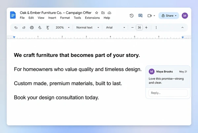This screenshot has width=198, height=133.
Task: Click the May 21 comment date
Action: [183, 71]
